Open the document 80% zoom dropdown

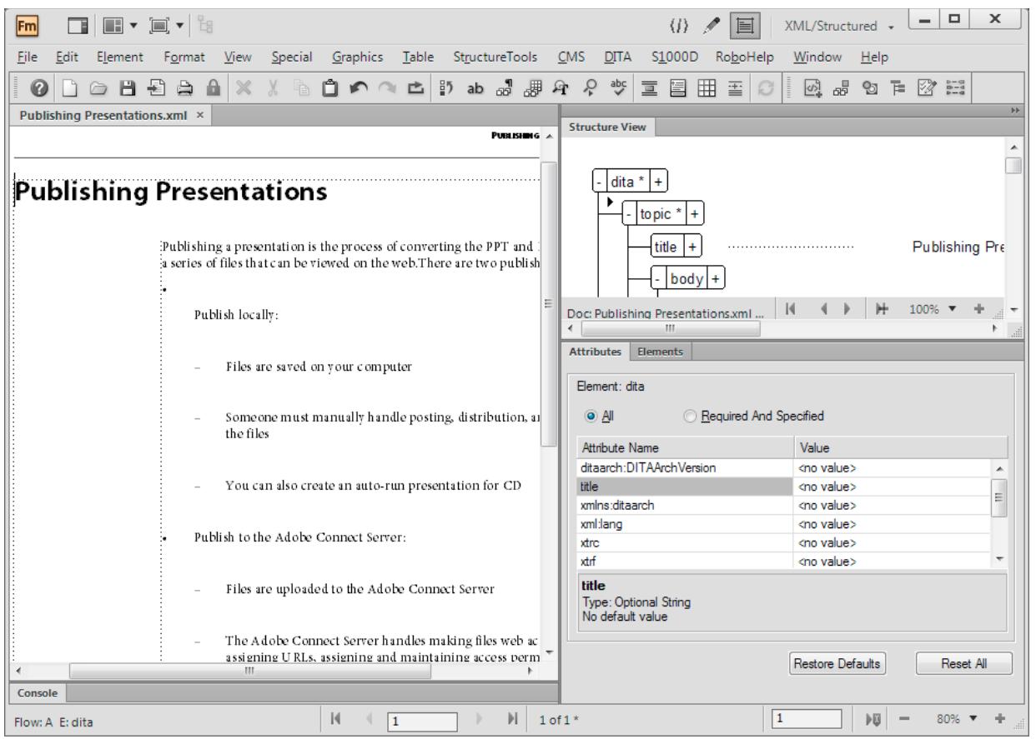click(x=972, y=718)
